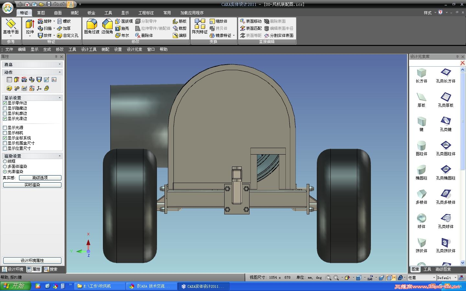Choose the 布尔 boolean tool
This screenshot has width=466, height=291.
tap(122, 36)
